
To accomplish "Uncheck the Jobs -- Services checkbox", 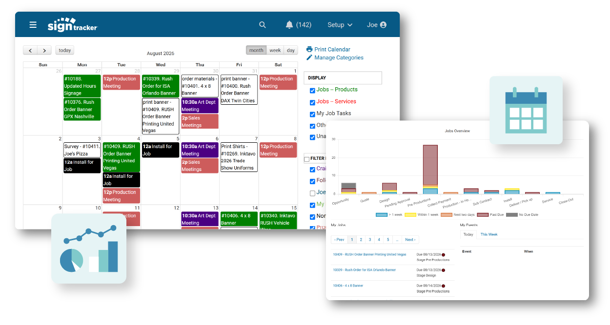I will (312, 102).
